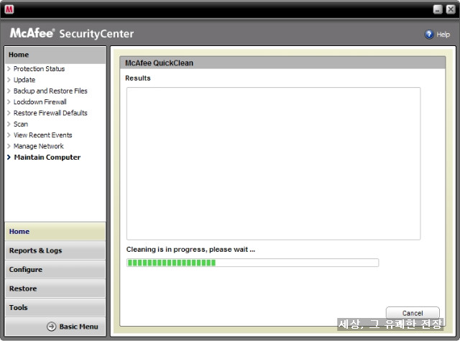Choose Lockdown Firewall
This screenshot has height=341, width=460.
[x=40, y=102]
